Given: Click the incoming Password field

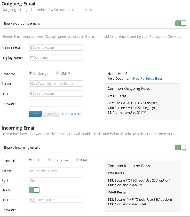Looking at the screenshot, I should pyautogui.click(x=56, y=210).
